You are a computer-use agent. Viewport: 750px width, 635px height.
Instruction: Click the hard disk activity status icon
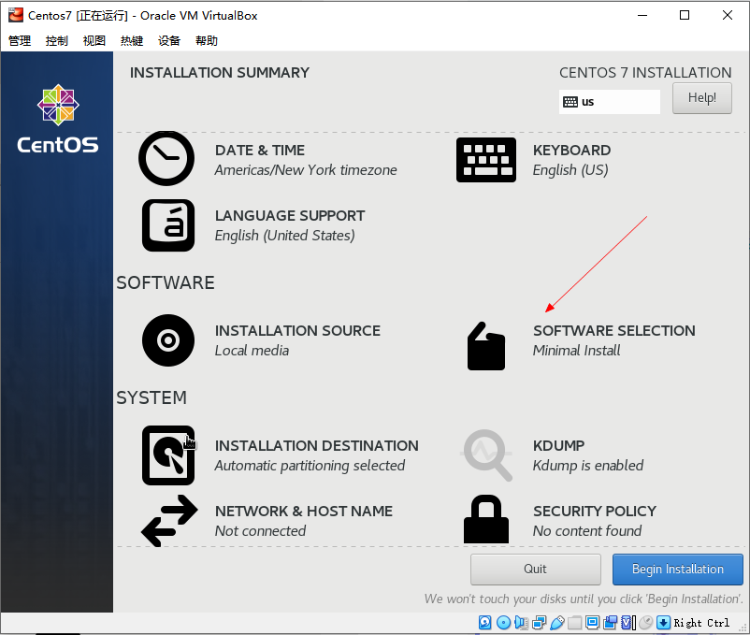[485, 623]
